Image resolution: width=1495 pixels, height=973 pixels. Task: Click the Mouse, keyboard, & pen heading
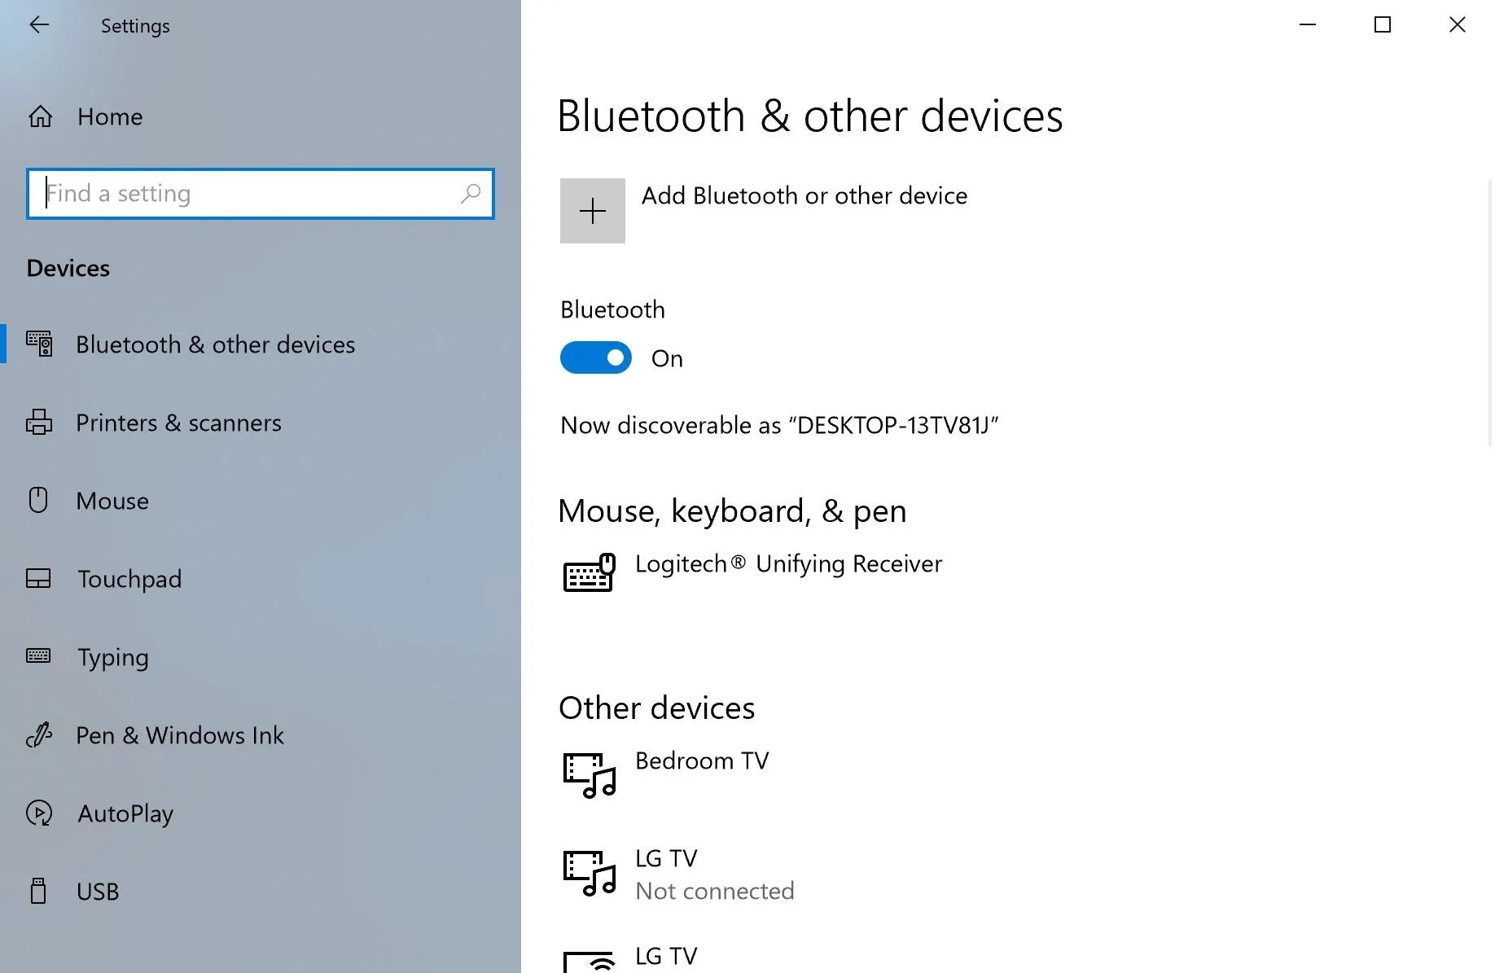(x=732, y=511)
